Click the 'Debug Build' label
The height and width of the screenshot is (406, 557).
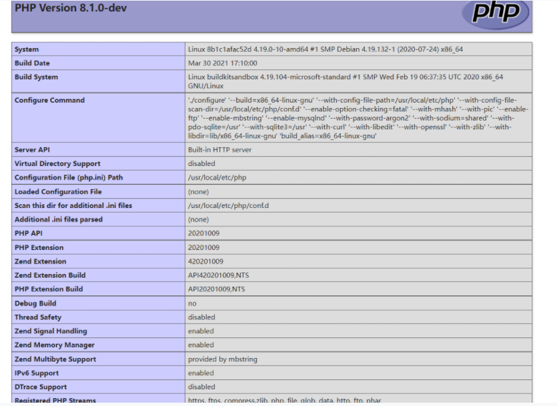point(35,303)
